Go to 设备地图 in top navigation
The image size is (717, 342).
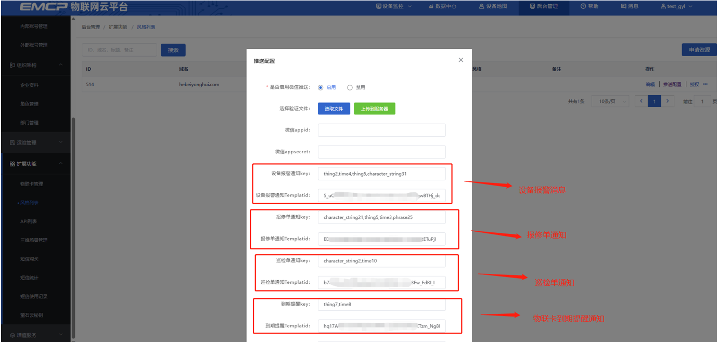coord(492,7)
